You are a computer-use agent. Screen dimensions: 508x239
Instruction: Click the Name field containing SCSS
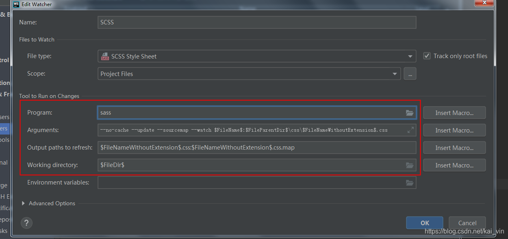[257, 22]
